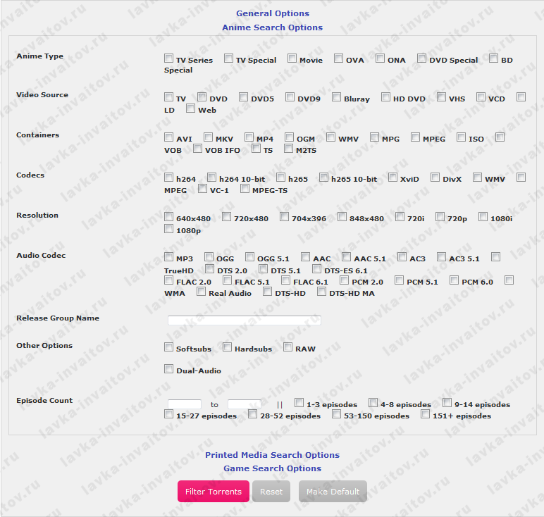Viewport: 544px width, 517px height.
Task: Enable the VCD checkbox
Action: pyautogui.click(x=481, y=96)
